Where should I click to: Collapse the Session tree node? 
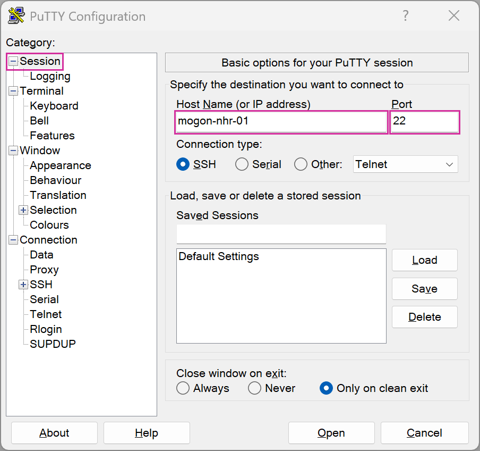pos(13,62)
